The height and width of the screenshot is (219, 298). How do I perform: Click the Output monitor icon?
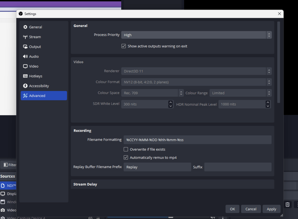click(x=25, y=47)
